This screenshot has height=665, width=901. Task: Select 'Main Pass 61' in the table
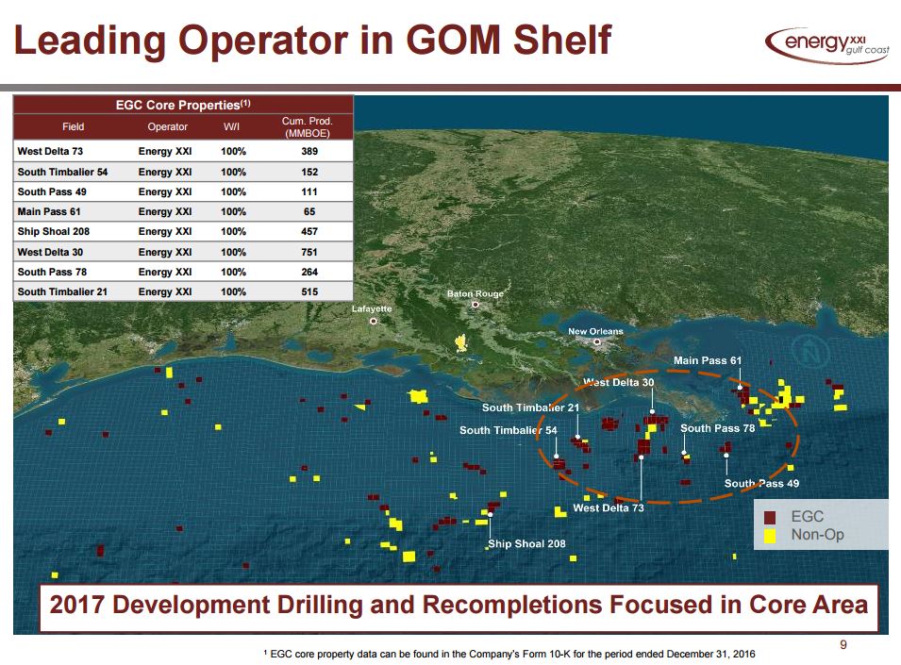pos(49,212)
